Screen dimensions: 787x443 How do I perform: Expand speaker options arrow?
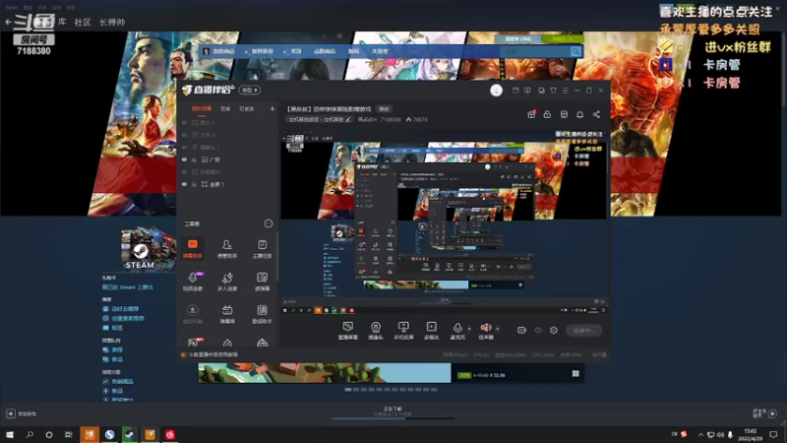click(498, 329)
